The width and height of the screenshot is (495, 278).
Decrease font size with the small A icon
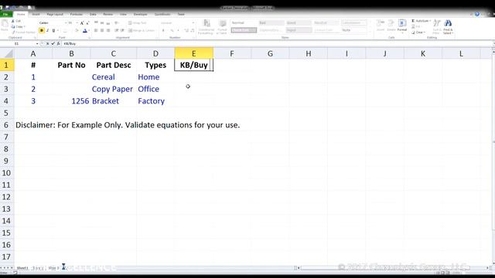pyautogui.click(x=87, y=23)
